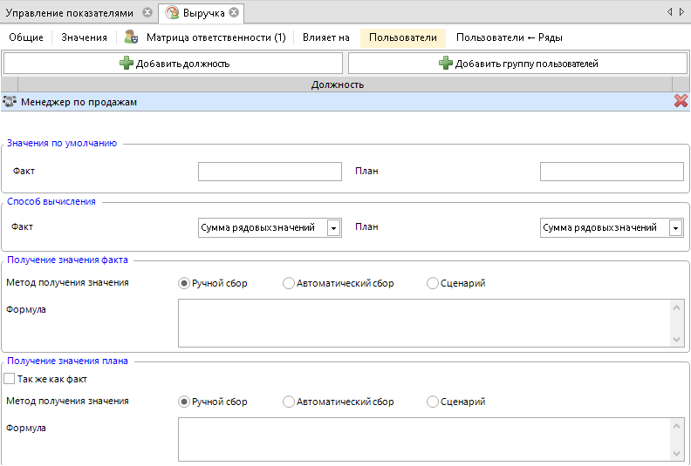This screenshot has height=466, width=691.
Task: Click the tab scroll right arrow
Action: coord(681,12)
